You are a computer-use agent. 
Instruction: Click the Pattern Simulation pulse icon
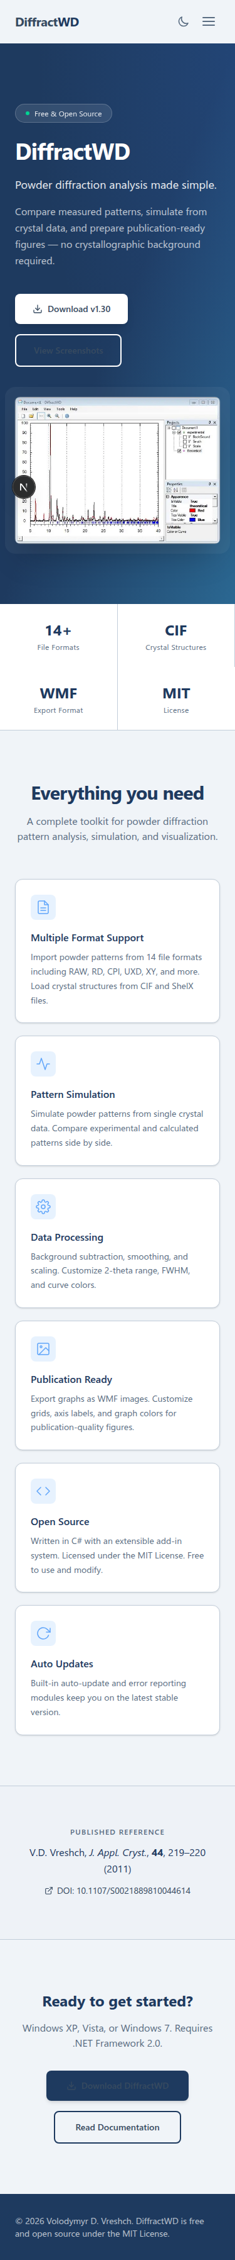pos(43,1063)
